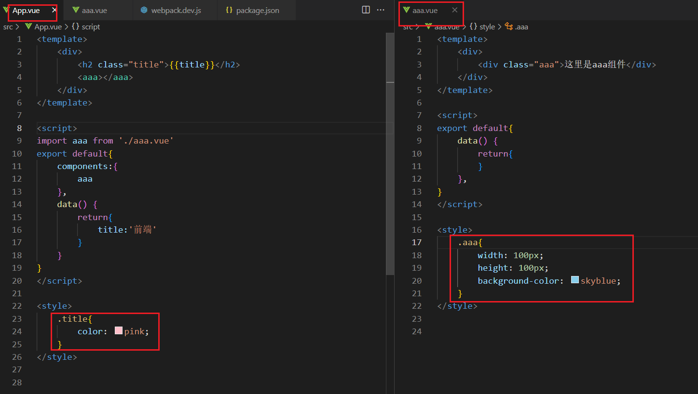Viewport: 698px width, 394px height.
Task: Click line number 17 in aaa.vue
Action: (x=417, y=242)
